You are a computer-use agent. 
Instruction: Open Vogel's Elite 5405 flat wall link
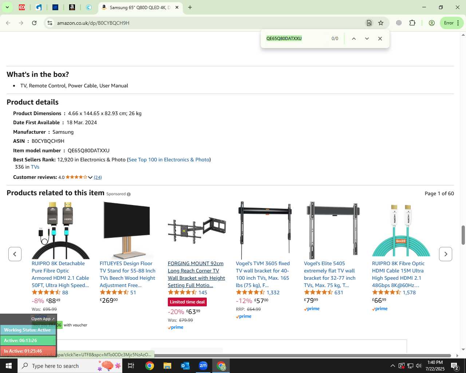(330, 274)
